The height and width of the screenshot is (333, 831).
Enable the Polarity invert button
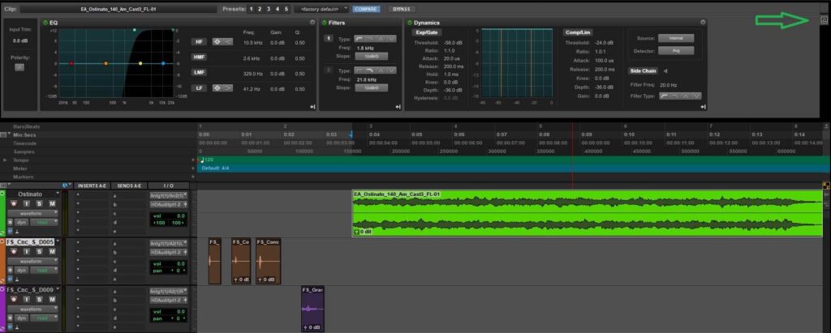click(x=19, y=67)
